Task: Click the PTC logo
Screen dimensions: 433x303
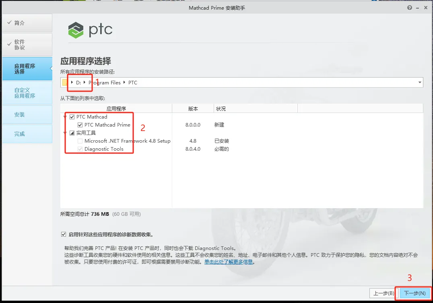Action: coord(90,30)
